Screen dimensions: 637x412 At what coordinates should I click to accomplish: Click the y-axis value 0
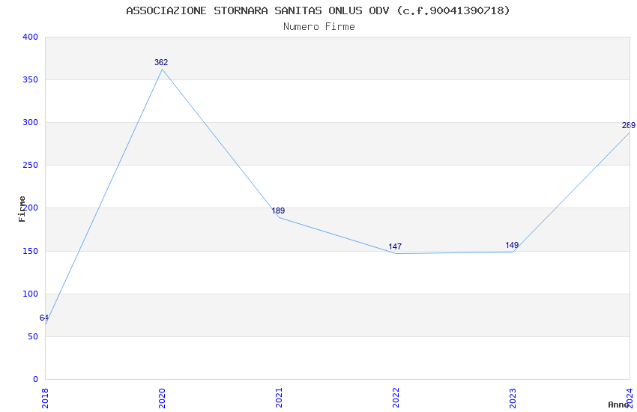36,379
